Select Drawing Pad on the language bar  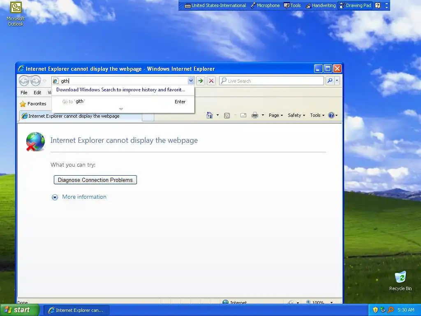pos(356,5)
